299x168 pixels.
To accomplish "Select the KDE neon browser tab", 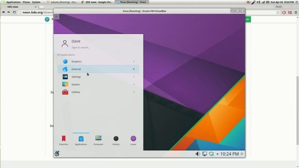I will [x=19, y=7].
